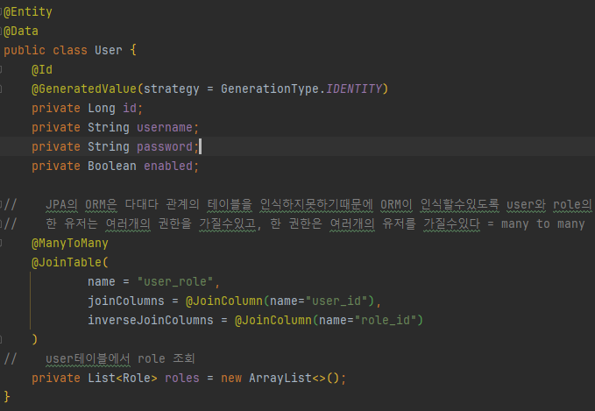This screenshot has width=595, height=411.
Task: Click 'JPA의' in the first comment
Action: pyautogui.click(x=61, y=205)
